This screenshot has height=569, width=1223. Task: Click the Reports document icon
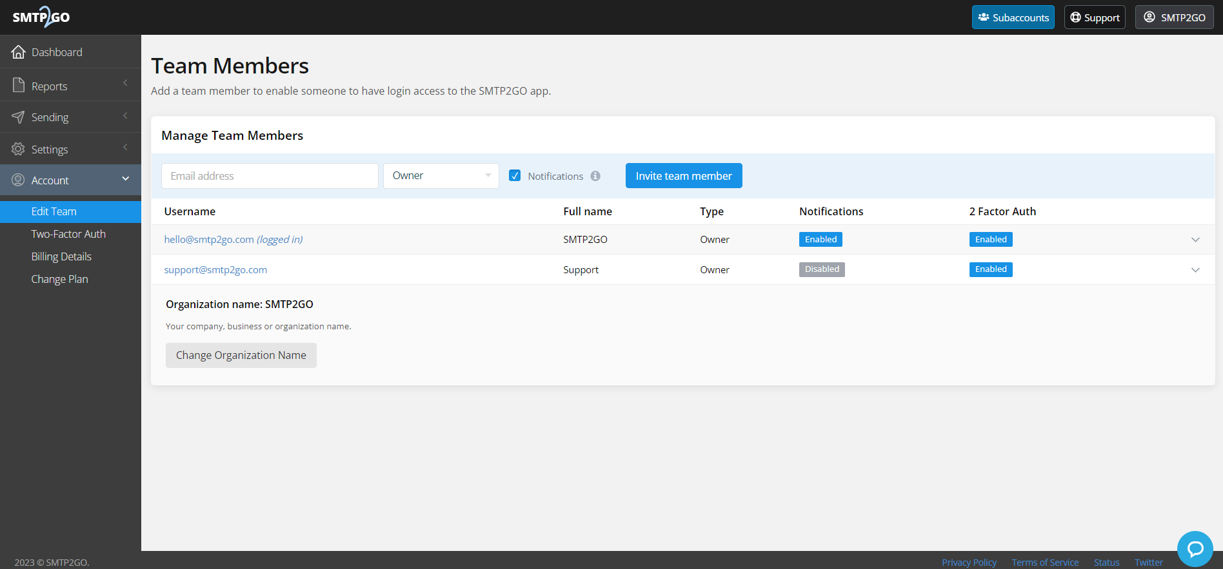click(19, 85)
